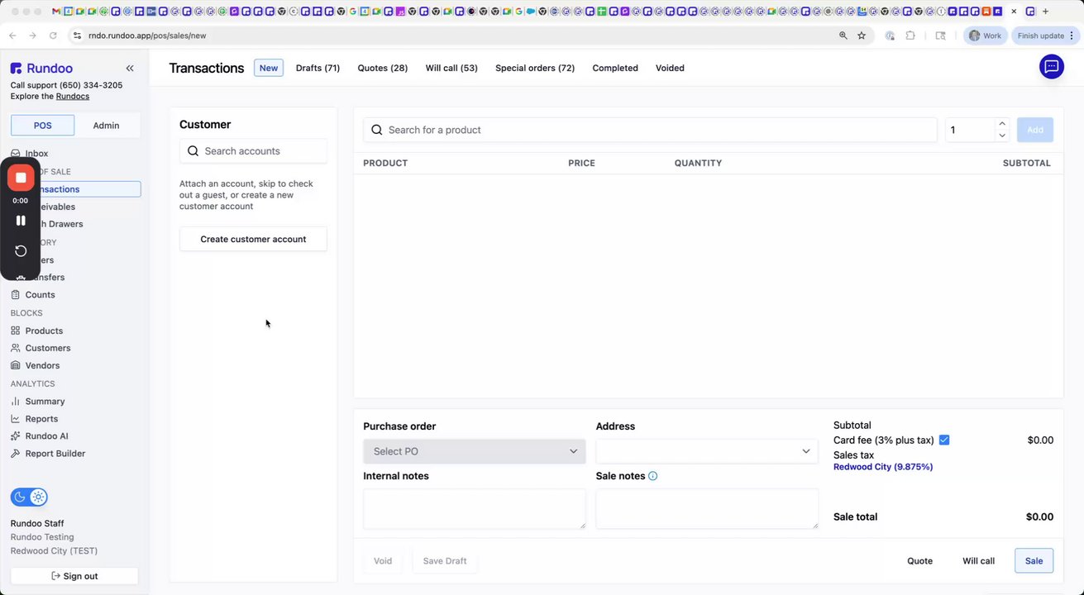The height and width of the screenshot is (595, 1084).
Task: Click Create customer account button
Action: point(253,240)
